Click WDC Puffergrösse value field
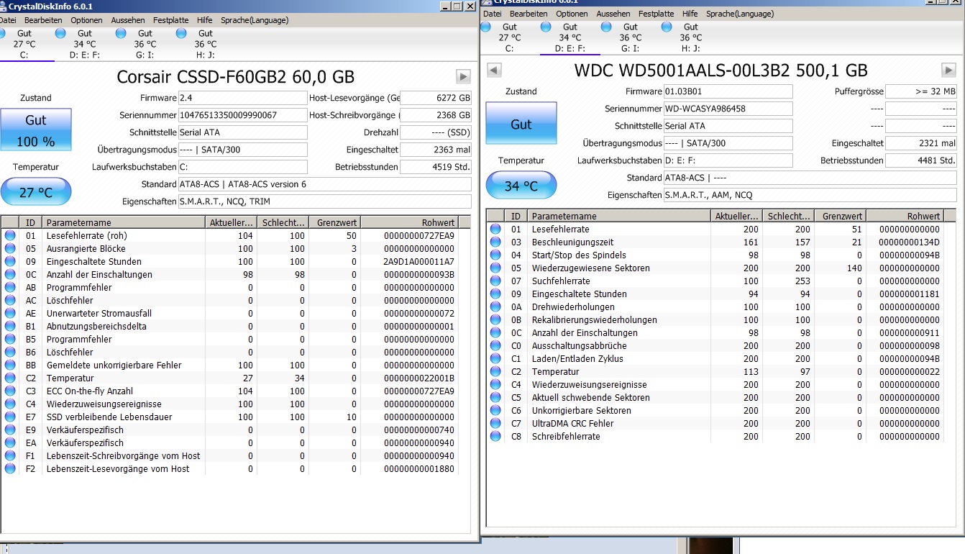The width and height of the screenshot is (965, 554). 921,91
